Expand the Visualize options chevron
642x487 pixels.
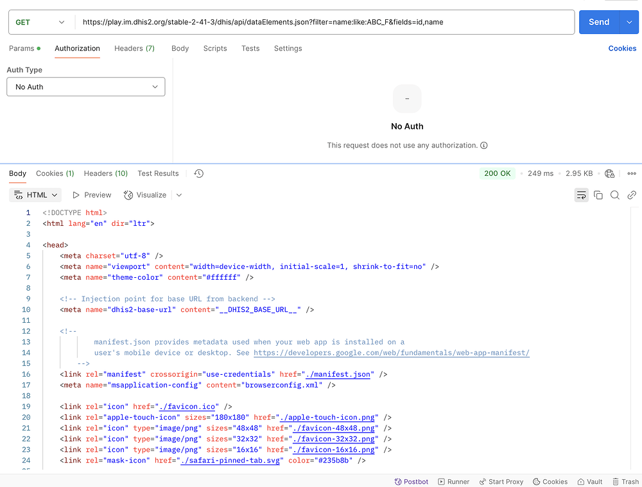(x=179, y=195)
